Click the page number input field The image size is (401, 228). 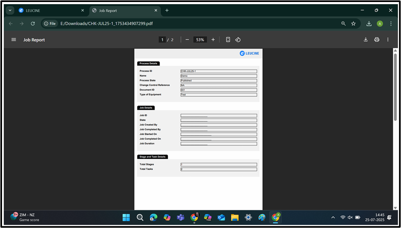pyautogui.click(x=162, y=40)
